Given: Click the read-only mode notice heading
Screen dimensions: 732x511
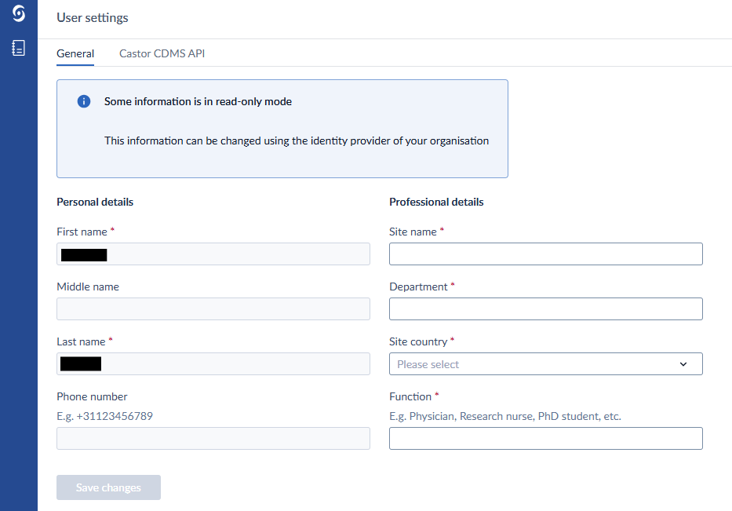Looking at the screenshot, I should 198,102.
